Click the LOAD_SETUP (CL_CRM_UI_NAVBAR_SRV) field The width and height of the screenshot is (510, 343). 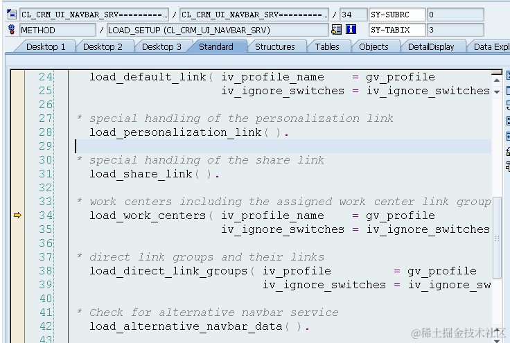[x=218, y=30]
